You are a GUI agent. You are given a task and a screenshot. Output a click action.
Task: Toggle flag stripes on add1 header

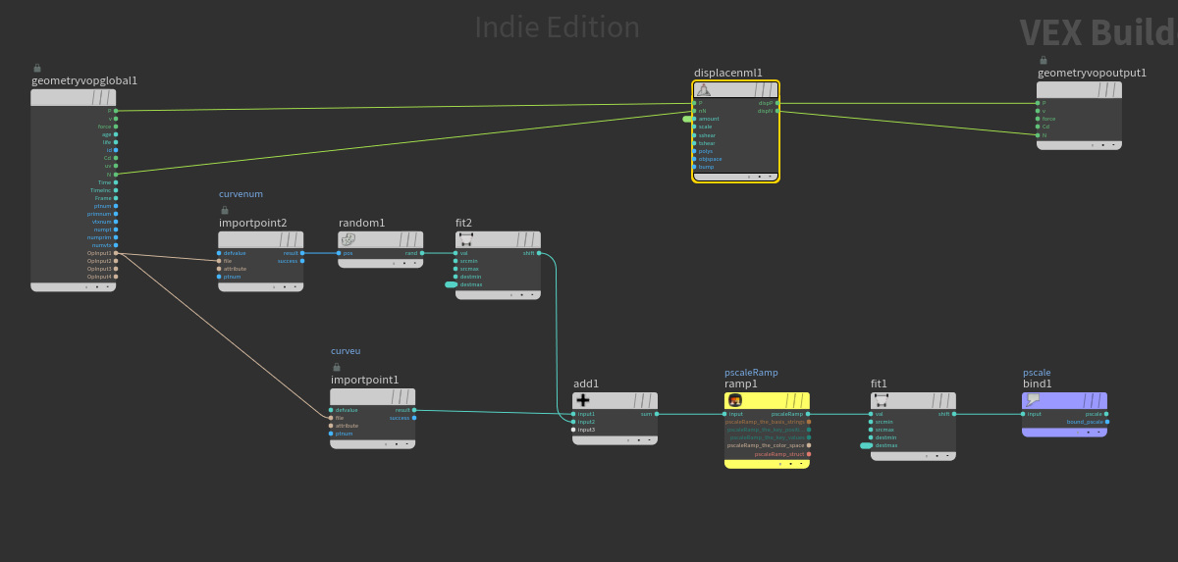coord(644,400)
